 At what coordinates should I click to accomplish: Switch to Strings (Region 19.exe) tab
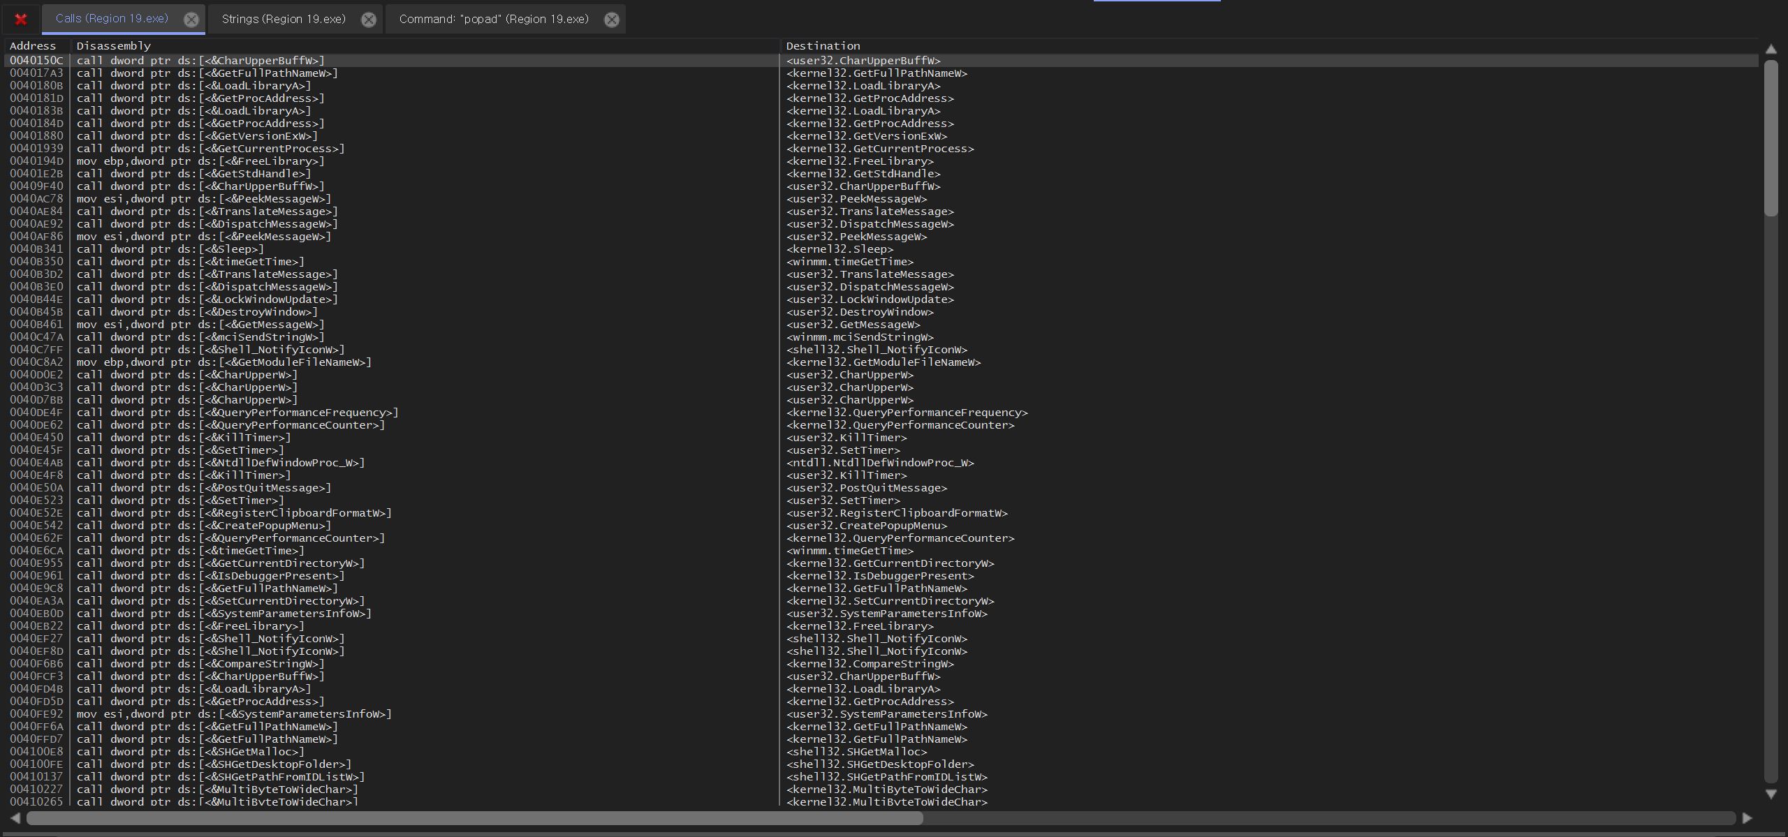(x=284, y=19)
